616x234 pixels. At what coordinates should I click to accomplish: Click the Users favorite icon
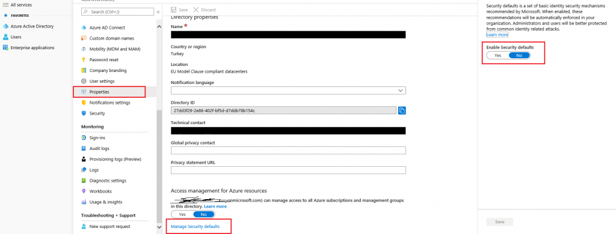click(x=5, y=37)
